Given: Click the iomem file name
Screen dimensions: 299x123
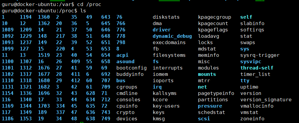Looking at the screenshot, I should (160, 75).
